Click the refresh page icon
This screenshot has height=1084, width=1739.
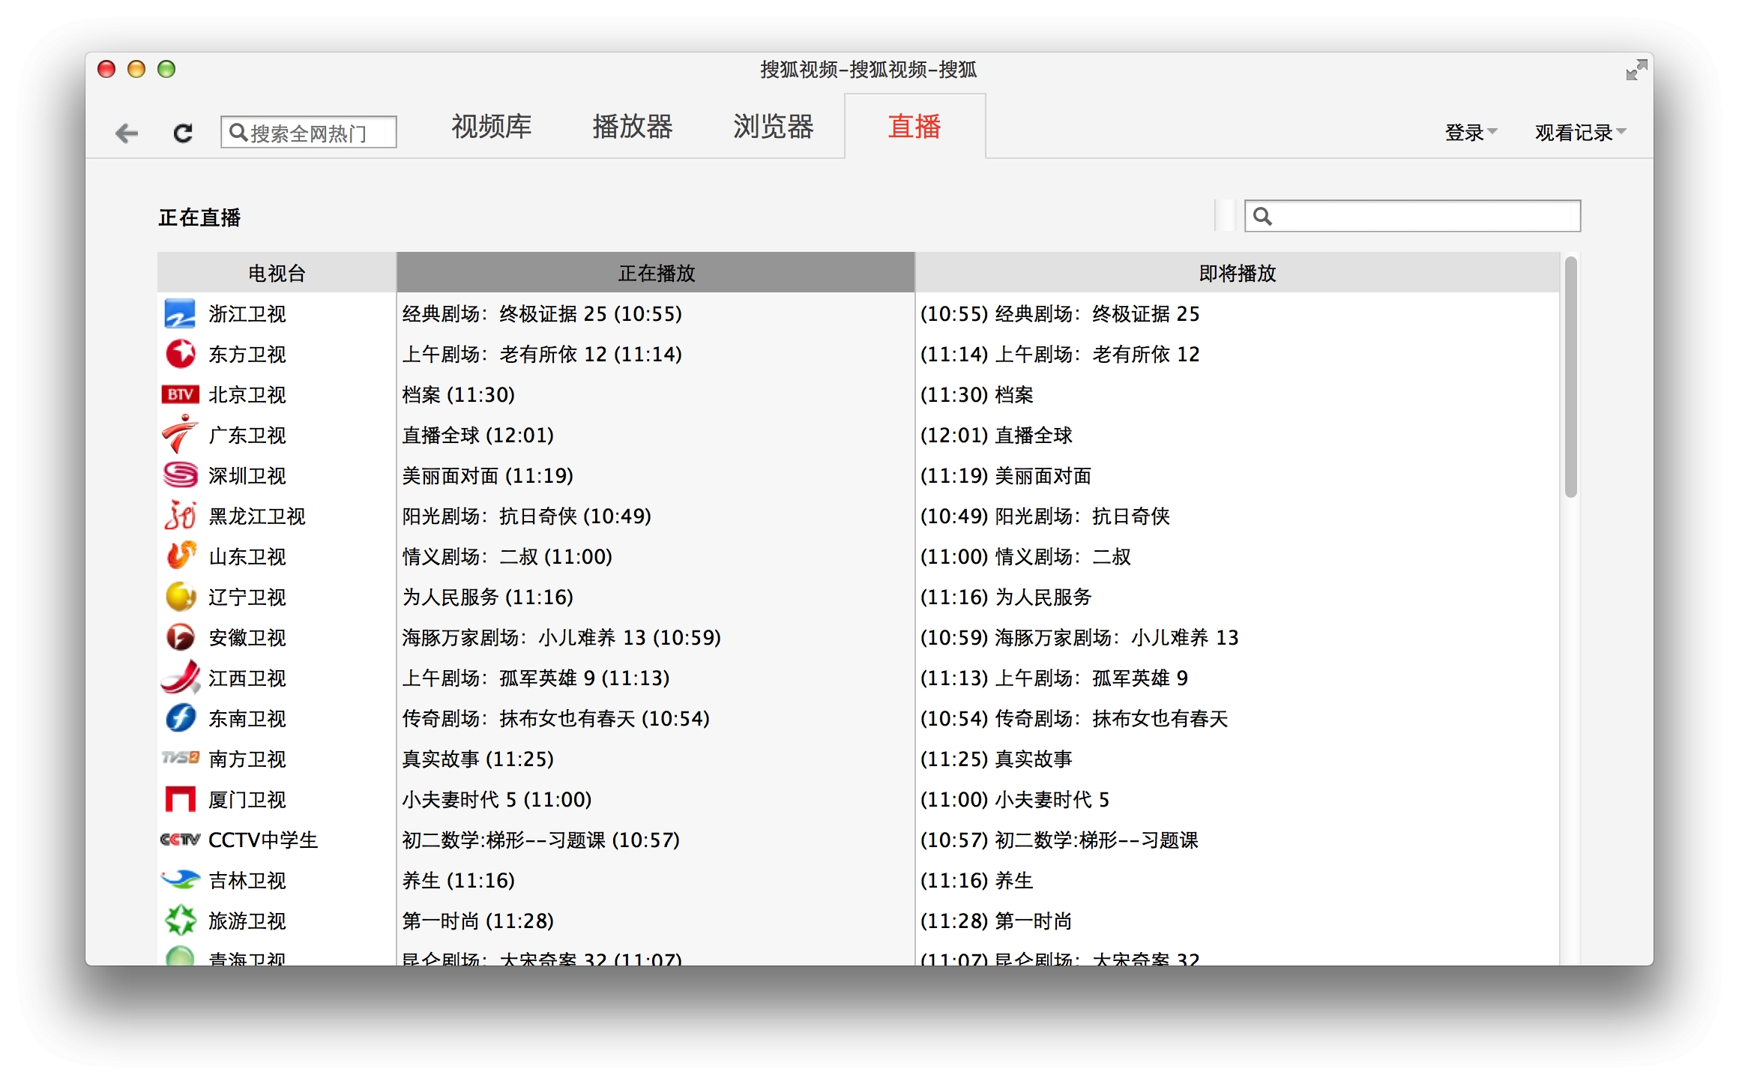click(x=183, y=133)
